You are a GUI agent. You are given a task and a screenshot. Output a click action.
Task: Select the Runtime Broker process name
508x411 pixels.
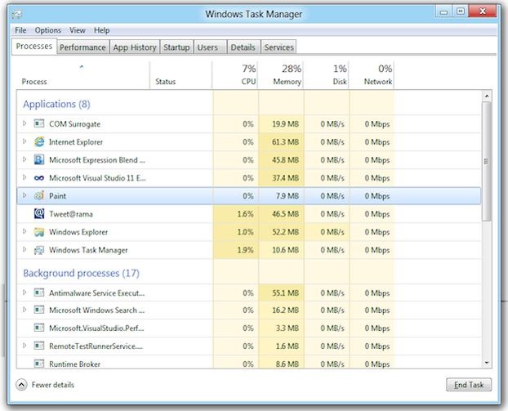[x=75, y=364]
